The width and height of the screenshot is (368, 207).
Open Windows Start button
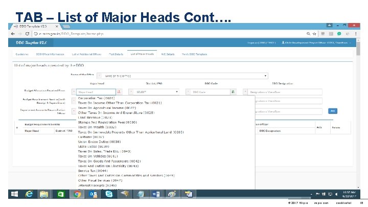tap(14, 194)
